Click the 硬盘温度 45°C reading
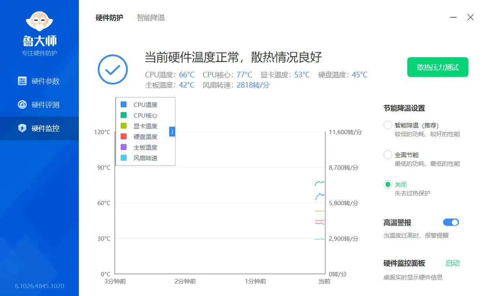483x296 pixels. pos(343,75)
